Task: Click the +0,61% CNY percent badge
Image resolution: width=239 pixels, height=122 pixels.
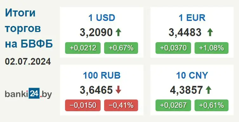Action: pos(212,105)
